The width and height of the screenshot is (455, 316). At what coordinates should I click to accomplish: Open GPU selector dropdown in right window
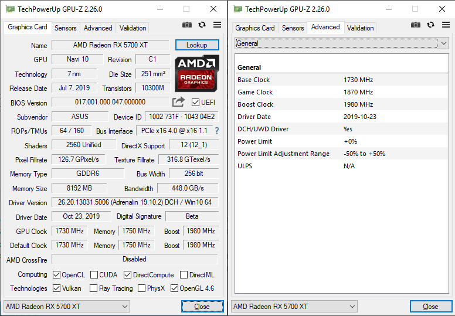[294, 307]
